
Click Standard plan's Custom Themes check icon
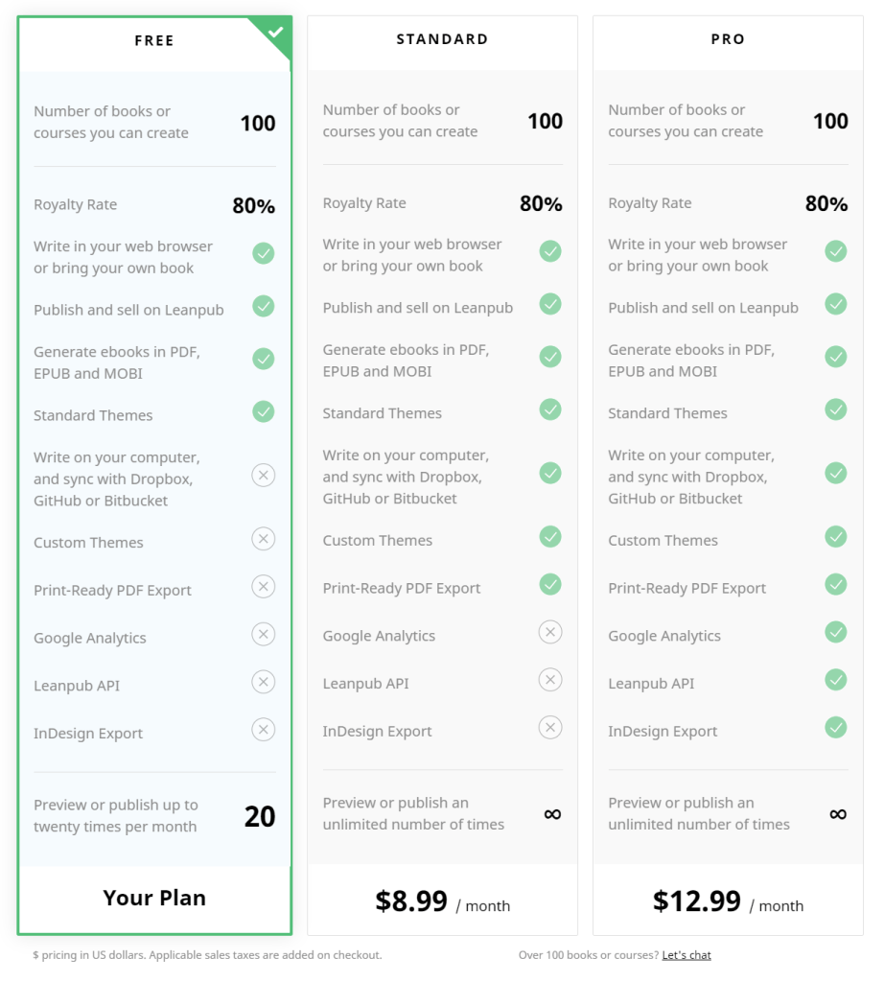coord(549,536)
